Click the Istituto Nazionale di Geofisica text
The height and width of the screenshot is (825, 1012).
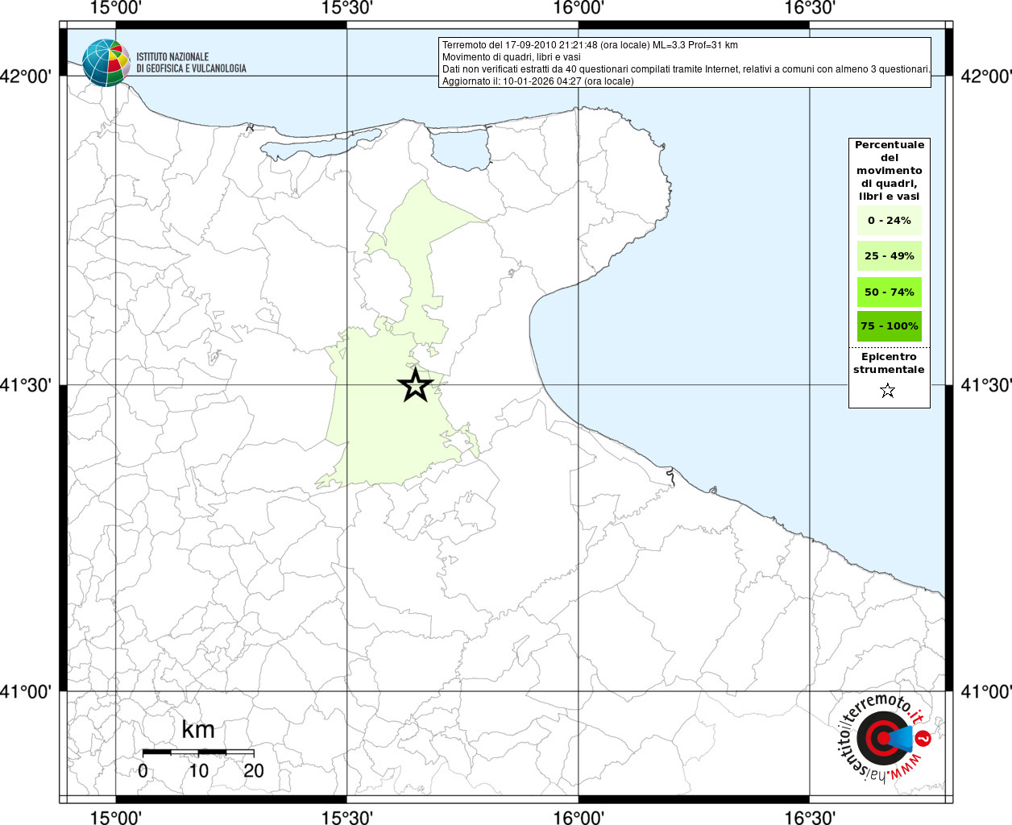(191, 63)
